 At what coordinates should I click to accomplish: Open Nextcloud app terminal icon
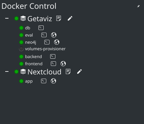tap(44, 81)
